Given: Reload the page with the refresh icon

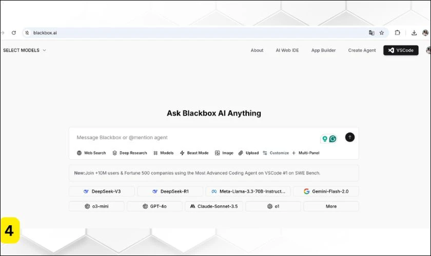Looking at the screenshot, I should 14,33.
